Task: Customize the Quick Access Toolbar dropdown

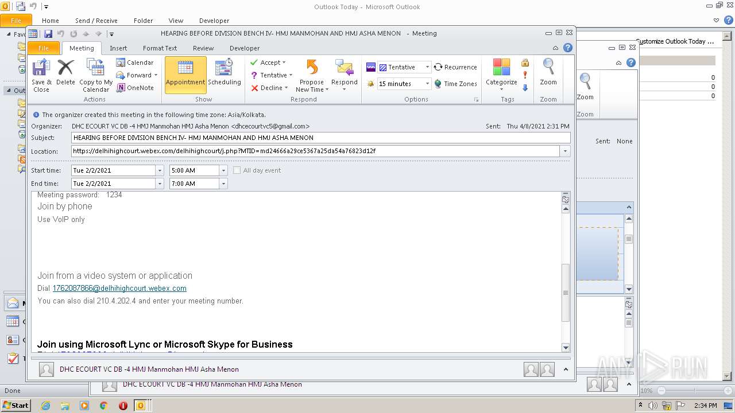Action: pyautogui.click(x=111, y=34)
